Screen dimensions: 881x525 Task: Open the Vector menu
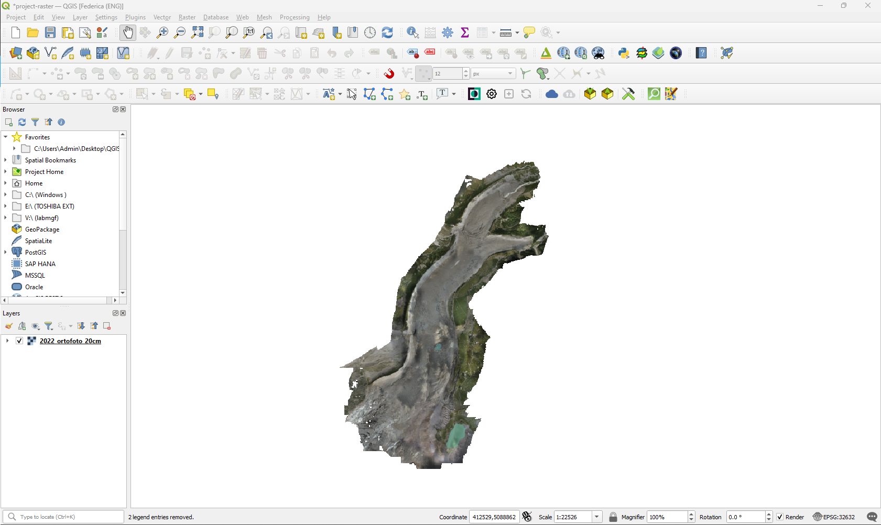pos(162,17)
